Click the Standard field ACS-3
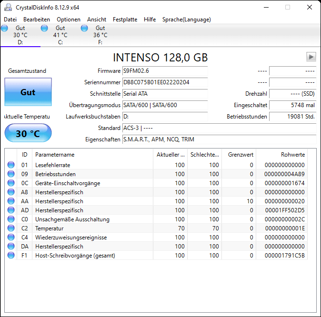This screenshot has width=321, height=317. coord(219,128)
